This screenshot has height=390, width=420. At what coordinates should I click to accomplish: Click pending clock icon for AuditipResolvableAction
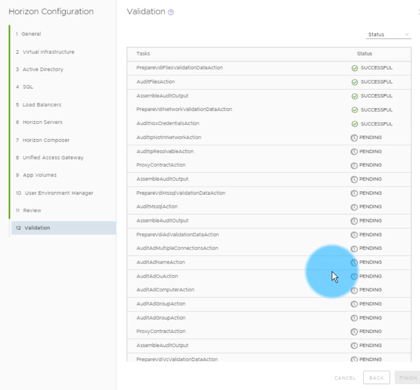click(x=354, y=152)
